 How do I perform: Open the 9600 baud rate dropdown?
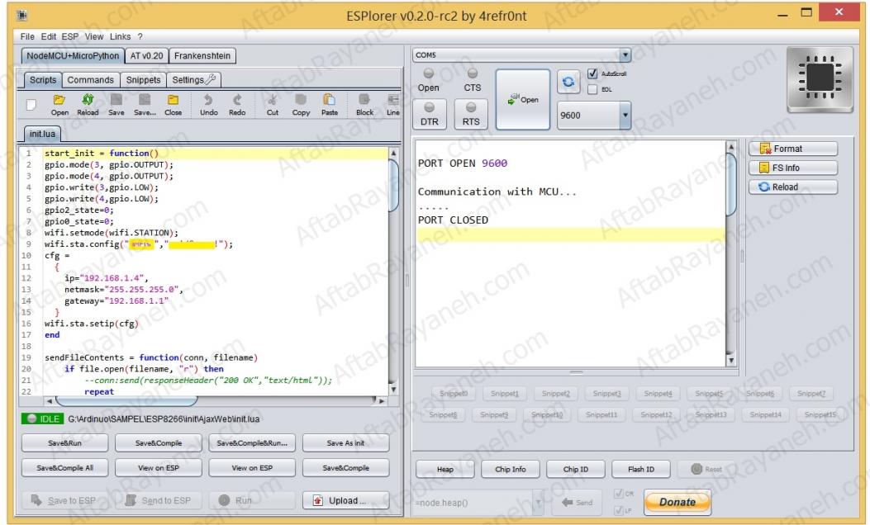(625, 116)
